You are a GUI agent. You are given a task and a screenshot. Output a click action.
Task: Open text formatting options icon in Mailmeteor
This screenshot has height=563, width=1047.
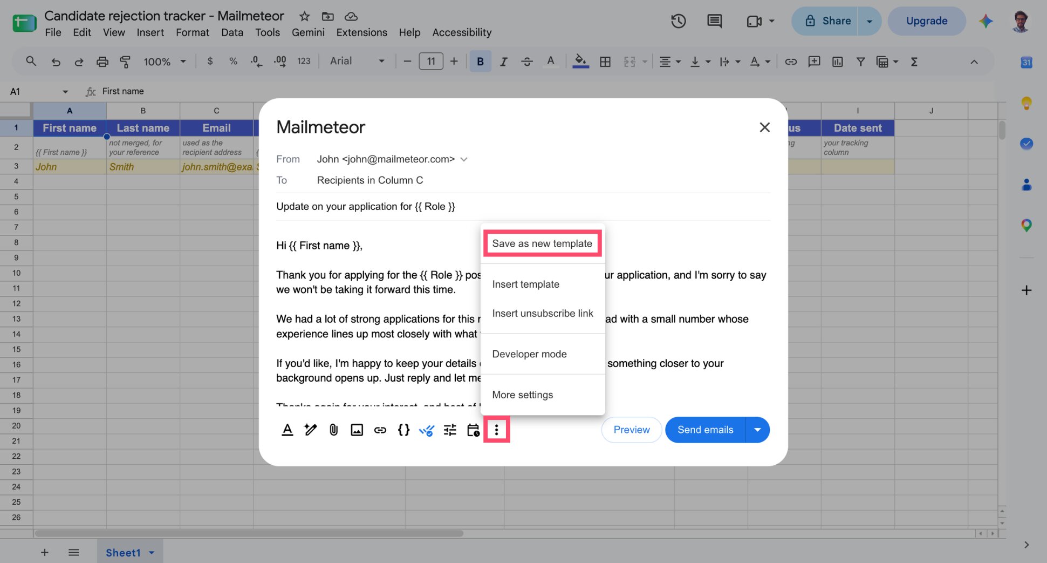pos(288,430)
